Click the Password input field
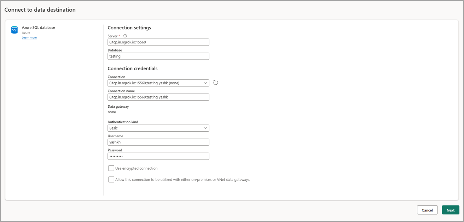The image size is (464, 222). point(158,156)
